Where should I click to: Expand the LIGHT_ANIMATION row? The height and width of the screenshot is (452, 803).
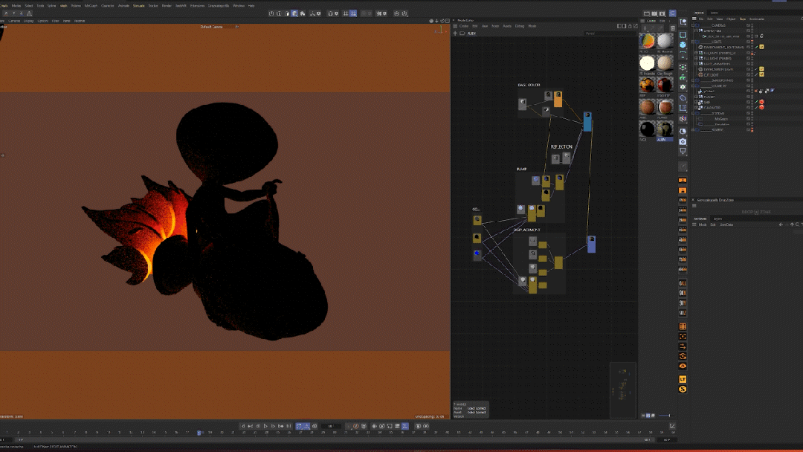(697, 63)
